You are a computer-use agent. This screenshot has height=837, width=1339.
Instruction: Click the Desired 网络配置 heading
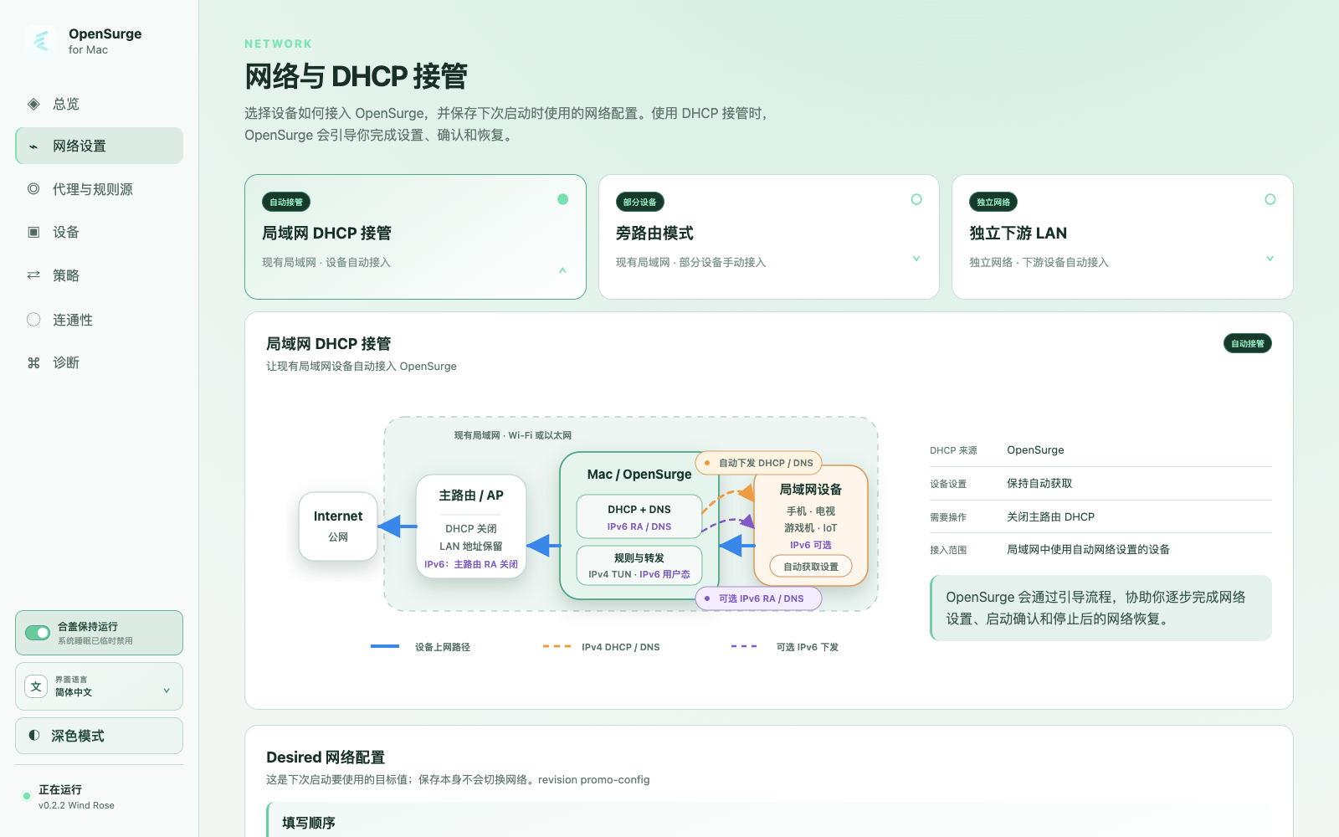click(326, 757)
